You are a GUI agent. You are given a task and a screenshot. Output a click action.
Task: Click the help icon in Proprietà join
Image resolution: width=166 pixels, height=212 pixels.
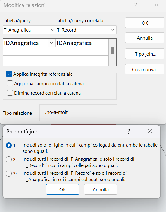click(129, 131)
